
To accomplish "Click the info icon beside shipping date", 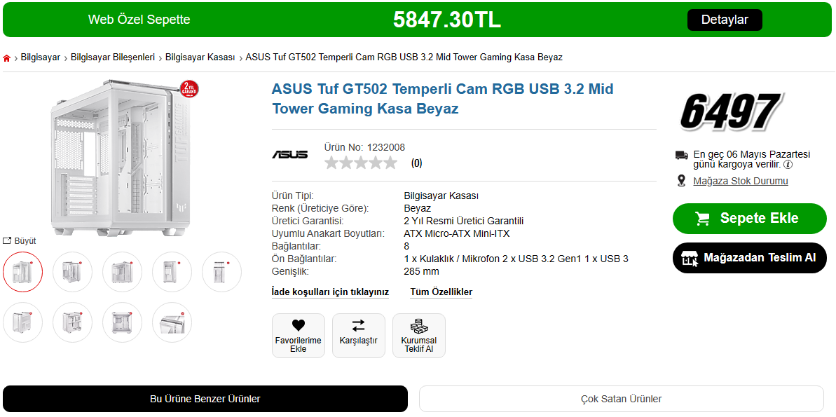I will coord(788,165).
